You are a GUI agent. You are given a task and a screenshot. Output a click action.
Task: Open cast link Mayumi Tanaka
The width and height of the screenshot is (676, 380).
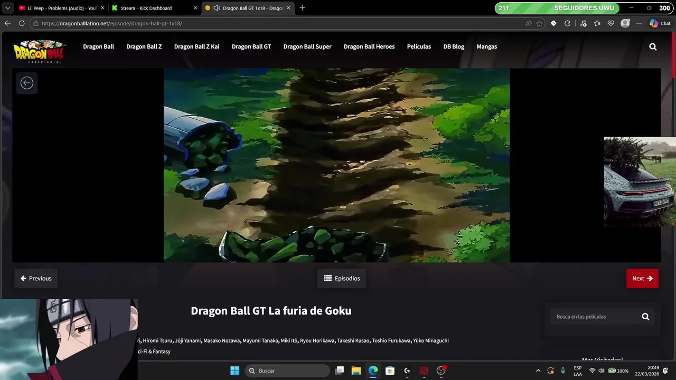260,340
